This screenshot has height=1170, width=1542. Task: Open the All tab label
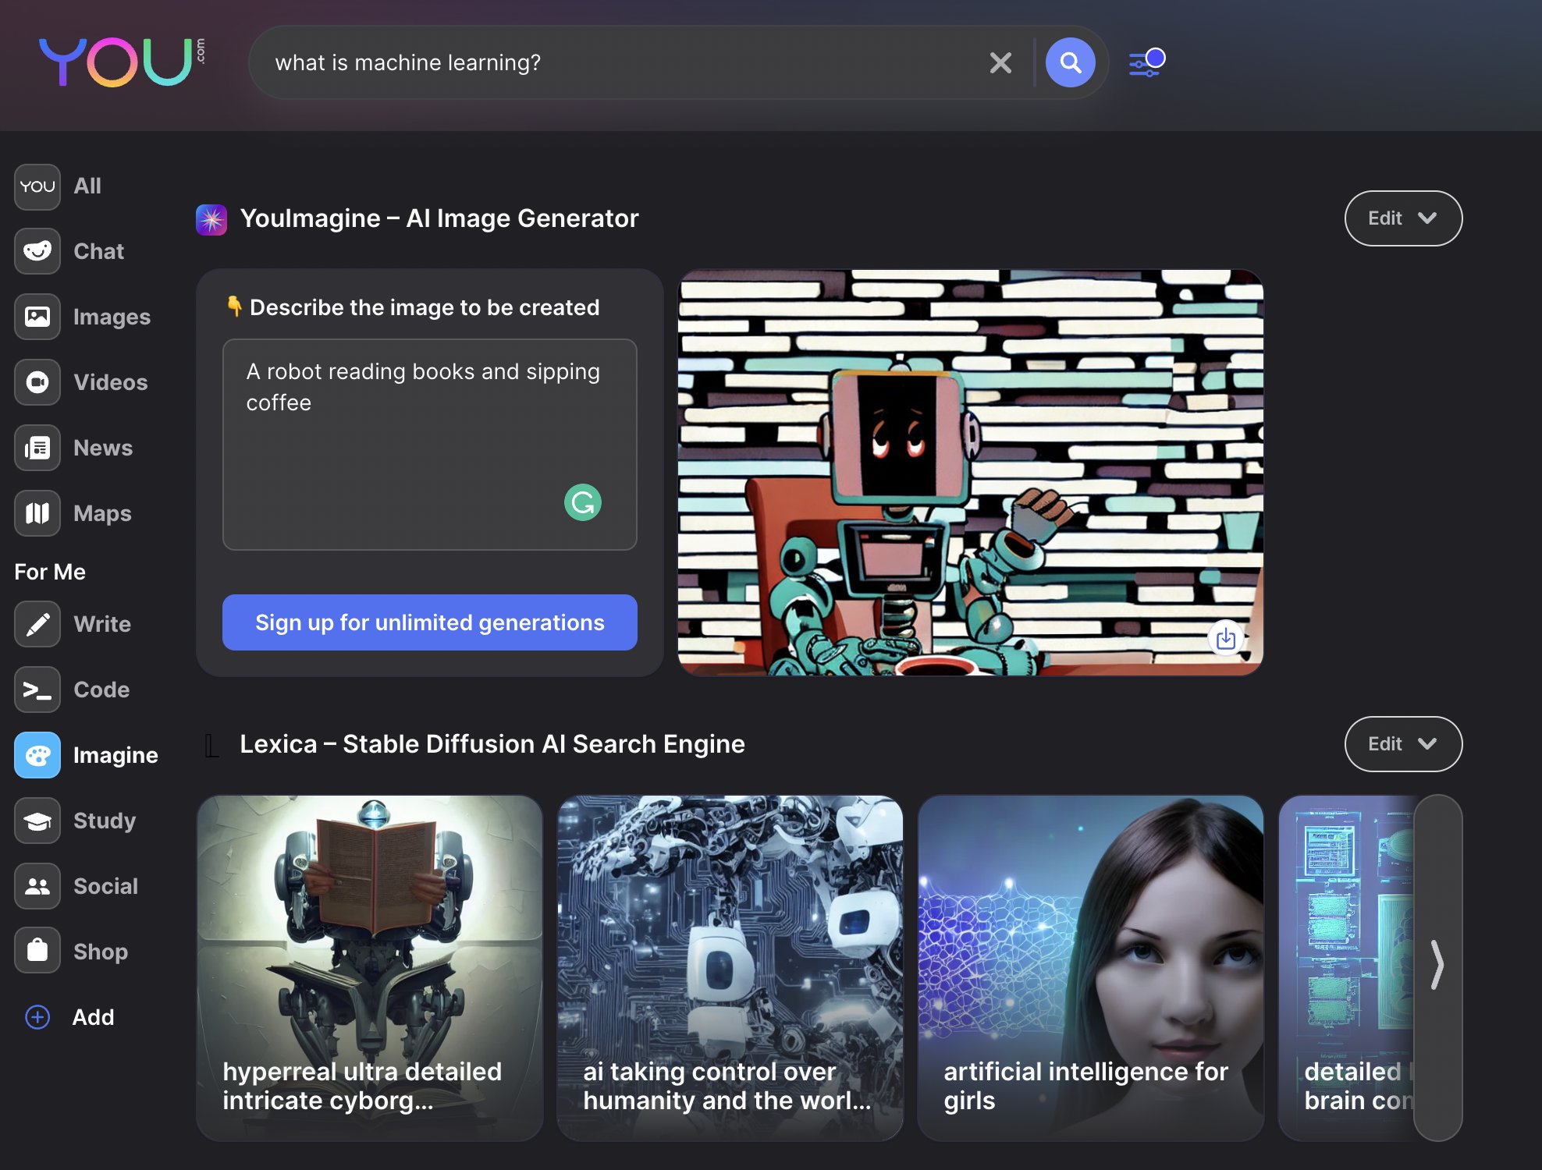(x=87, y=186)
